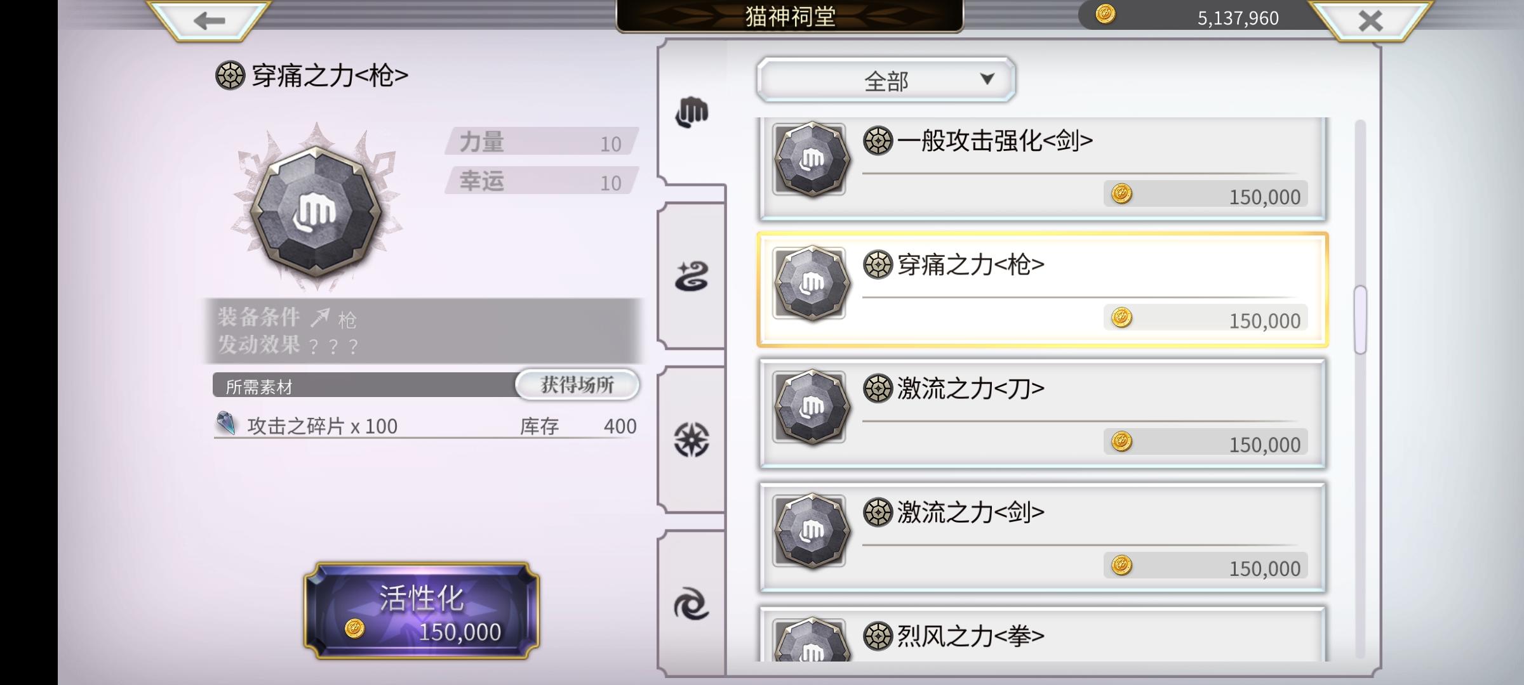Image resolution: width=1524 pixels, height=685 pixels.
Task: Select 一般攻击强化<剑> list entry
Action: click(1043, 167)
